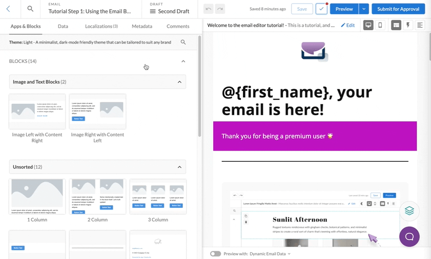Open the layers stack floating icon
431x259 pixels.
(409, 211)
